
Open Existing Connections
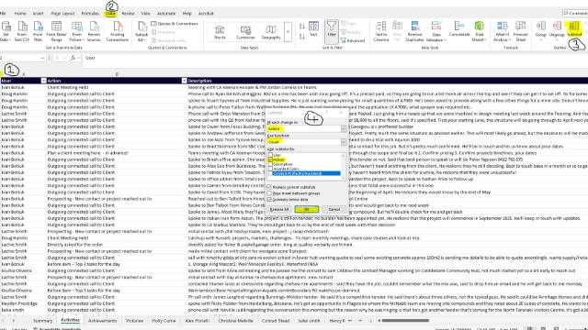click(118, 31)
